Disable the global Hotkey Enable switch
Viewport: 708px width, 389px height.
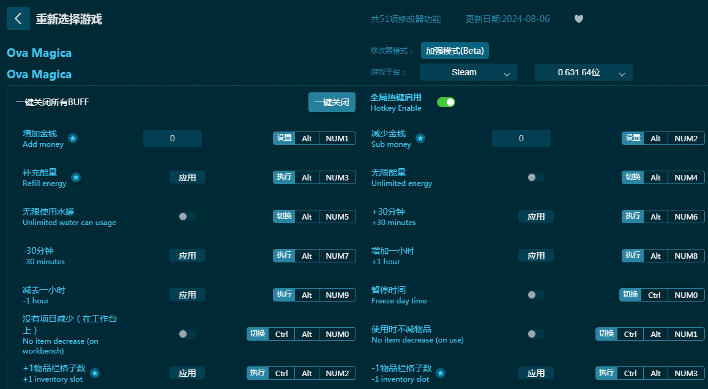point(445,102)
